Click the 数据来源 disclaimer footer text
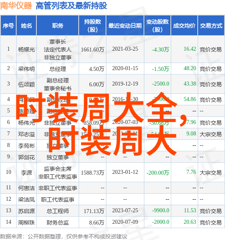Screen dimensions: 225x240 [x=64, y=236]
